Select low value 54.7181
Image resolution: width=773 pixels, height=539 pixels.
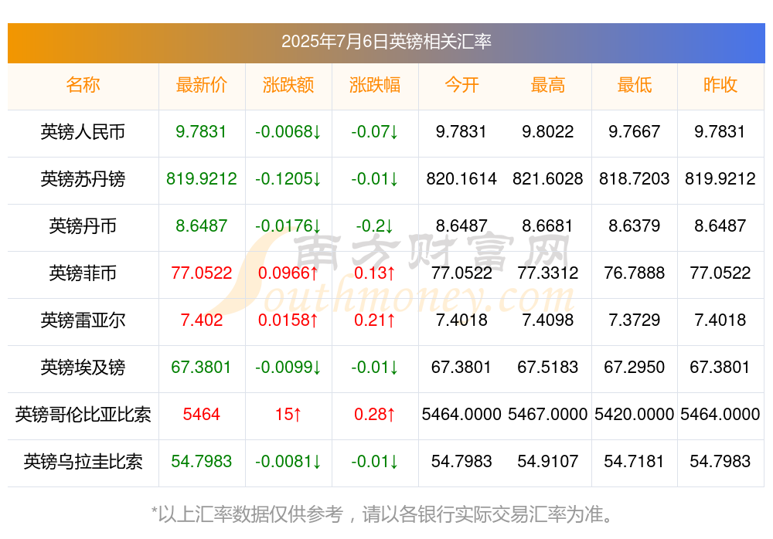point(635,462)
